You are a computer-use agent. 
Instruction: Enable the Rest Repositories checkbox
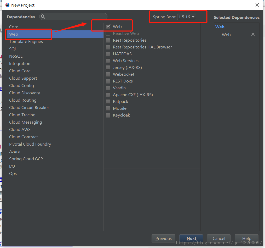click(x=108, y=40)
